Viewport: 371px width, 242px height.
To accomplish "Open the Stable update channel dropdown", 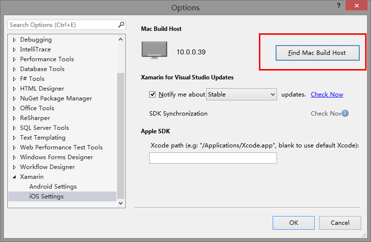I will 241,95.
